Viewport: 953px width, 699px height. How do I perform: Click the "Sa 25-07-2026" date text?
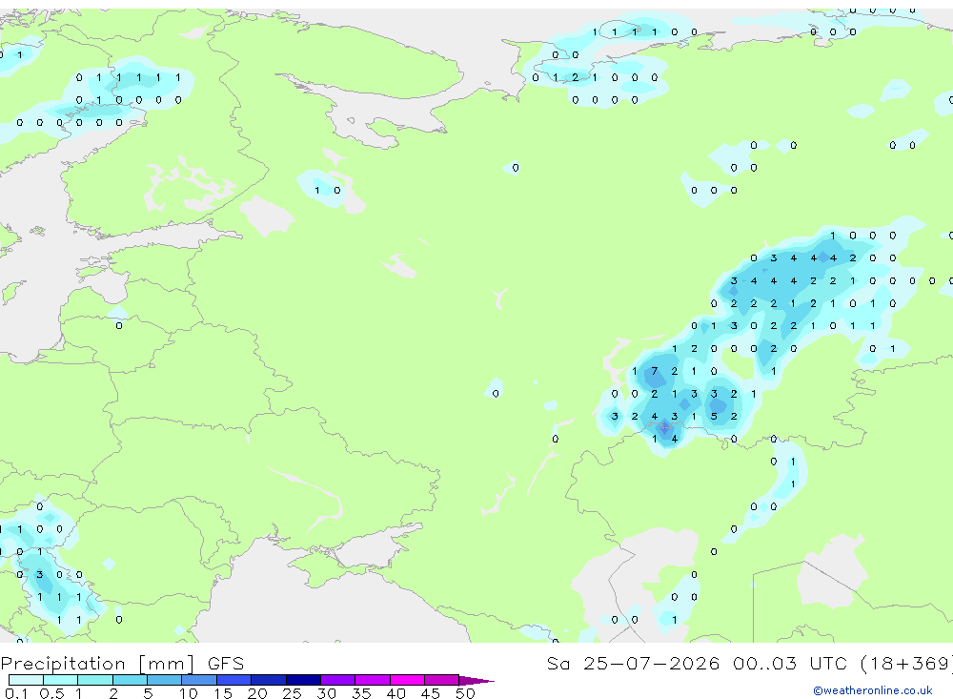coord(634,663)
